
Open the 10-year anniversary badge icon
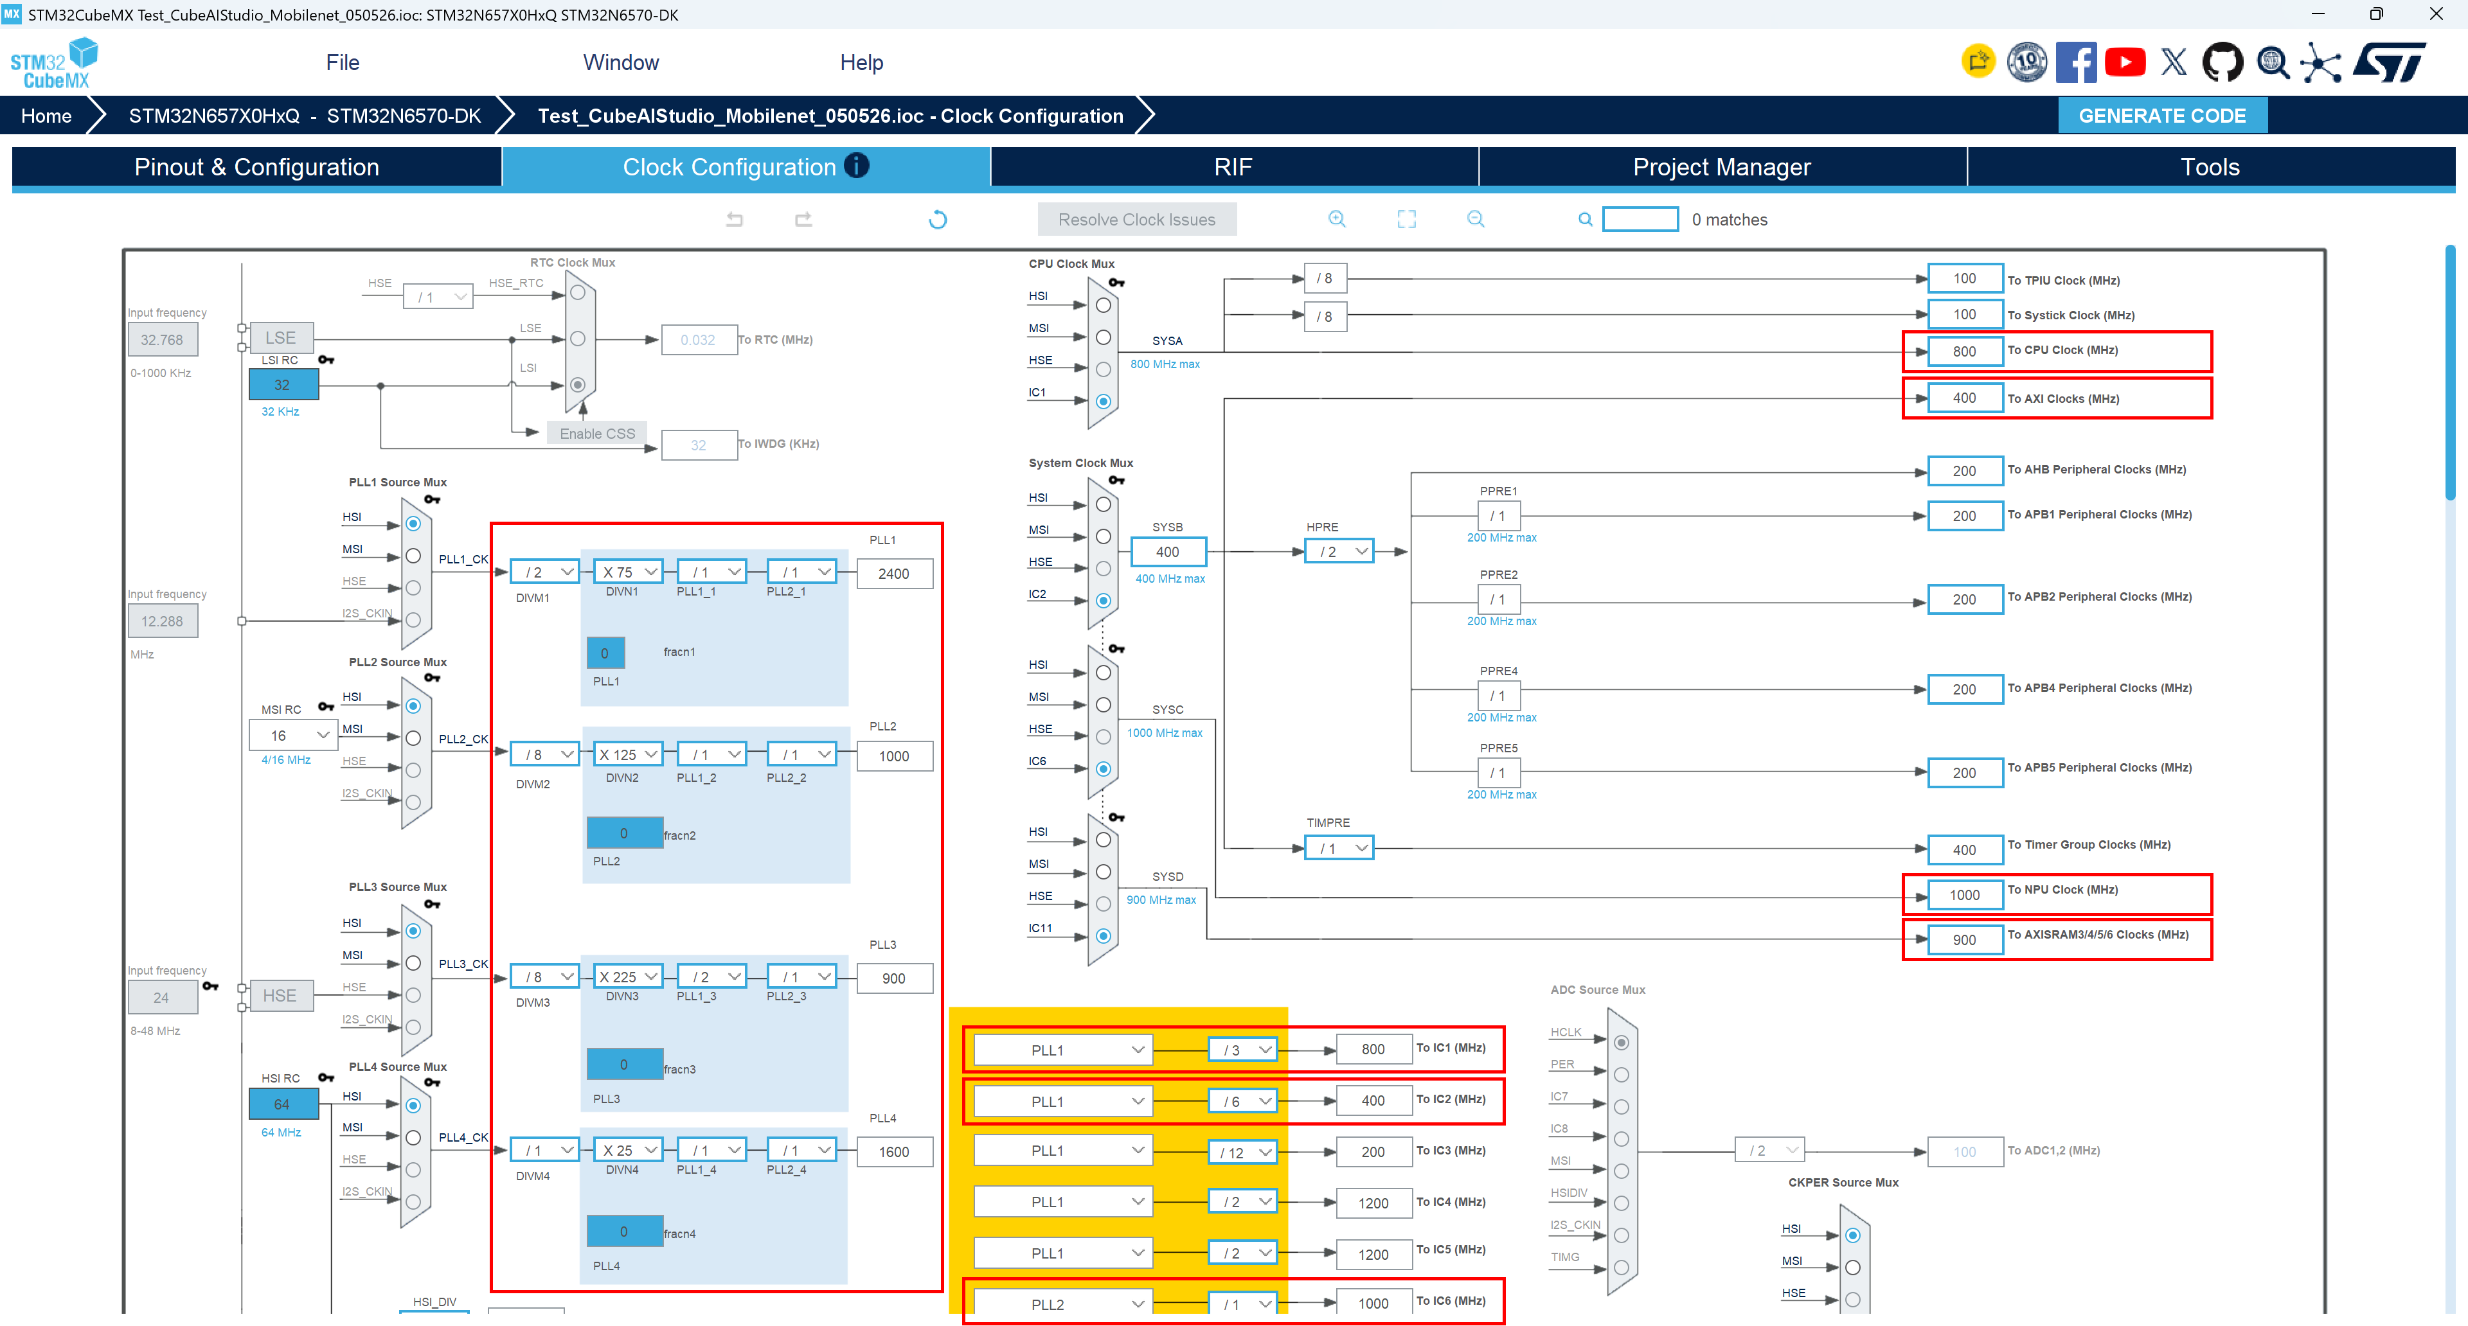tap(2027, 62)
